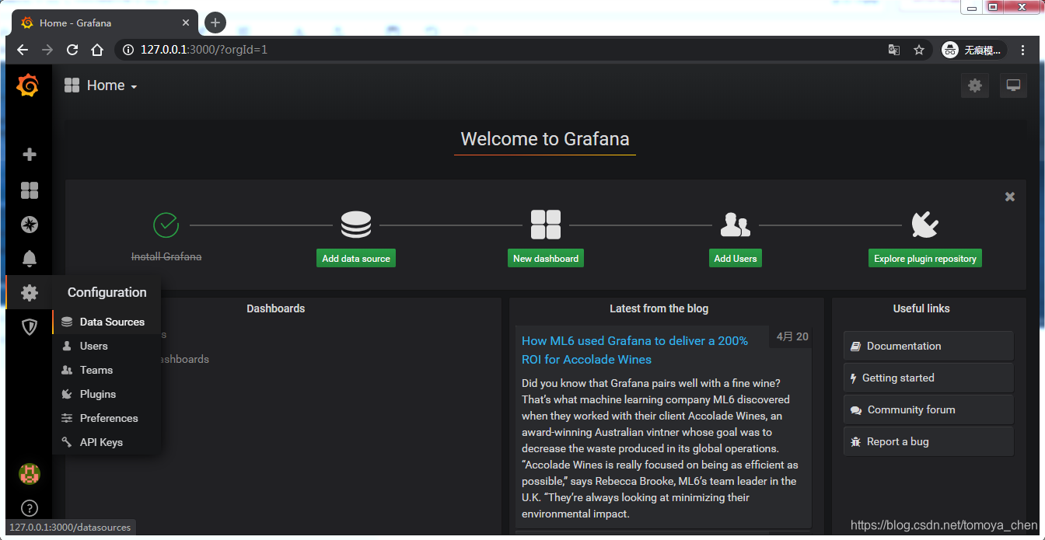Open the Server Admin shield icon

[30, 327]
